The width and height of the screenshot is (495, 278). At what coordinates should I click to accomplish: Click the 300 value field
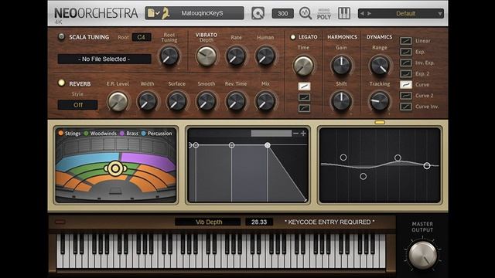(x=282, y=14)
